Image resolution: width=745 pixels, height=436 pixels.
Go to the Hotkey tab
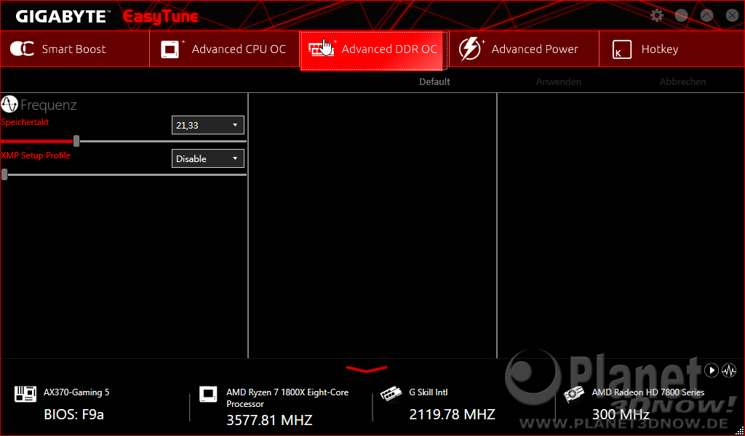point(672,49)
